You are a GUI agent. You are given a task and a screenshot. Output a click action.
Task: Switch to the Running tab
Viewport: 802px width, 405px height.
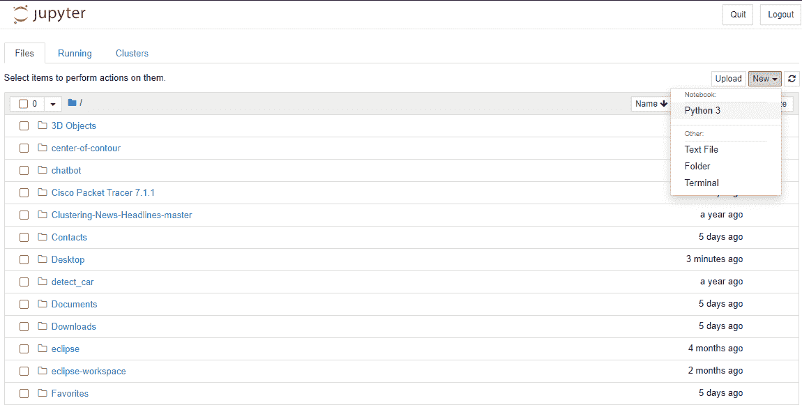(75, 53)
